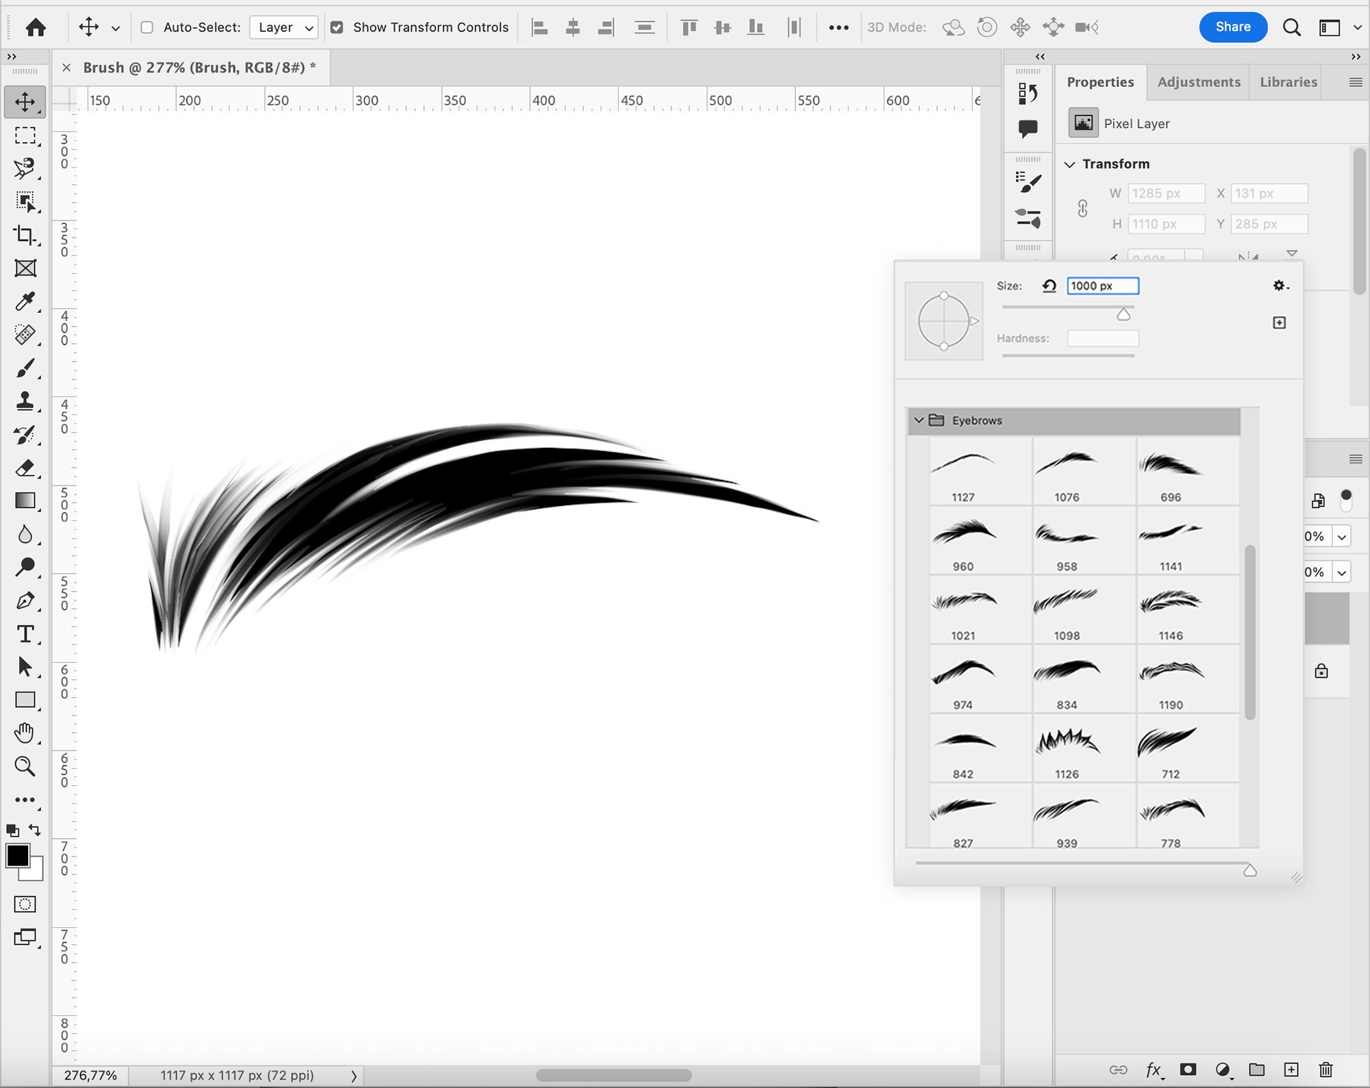Disable Show Transform Controls
The width and height of the screenshot is (1370, 1088).
[337, 27]
